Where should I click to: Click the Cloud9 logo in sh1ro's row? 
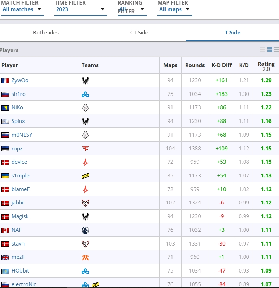tap(85, 94)
